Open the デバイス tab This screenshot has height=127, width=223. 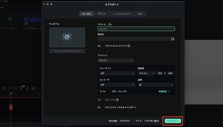point(102,14)
